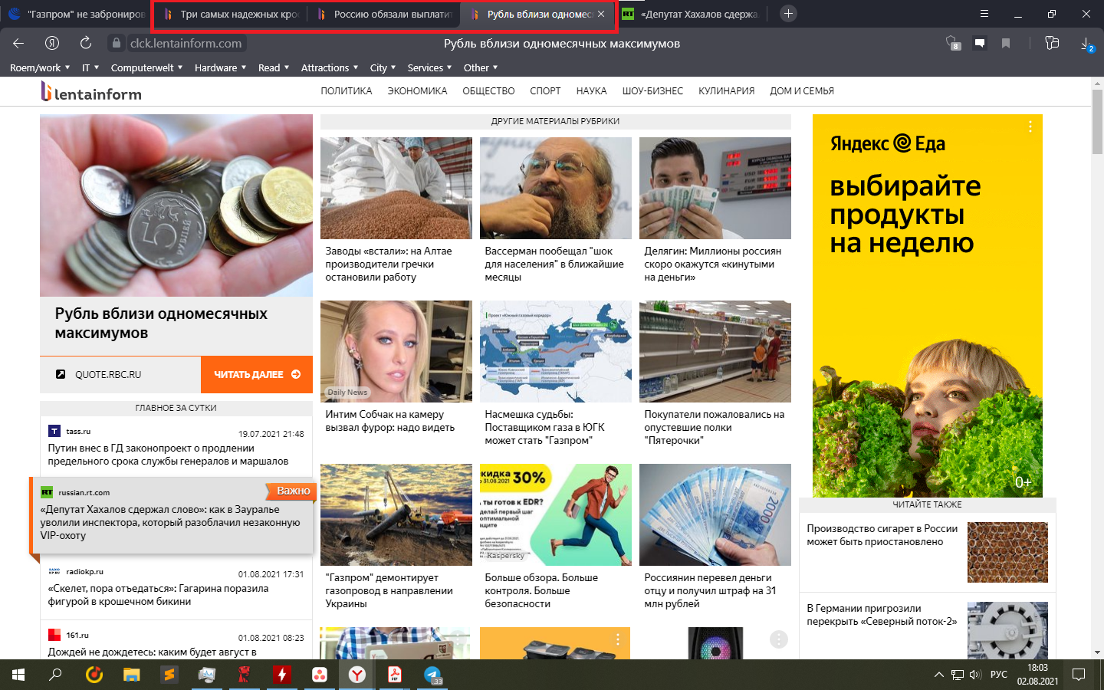Image resolution: width=1104 pixels, height=690 pixels.
Task: Open the downloads arrow icon
Action: 1087,44
